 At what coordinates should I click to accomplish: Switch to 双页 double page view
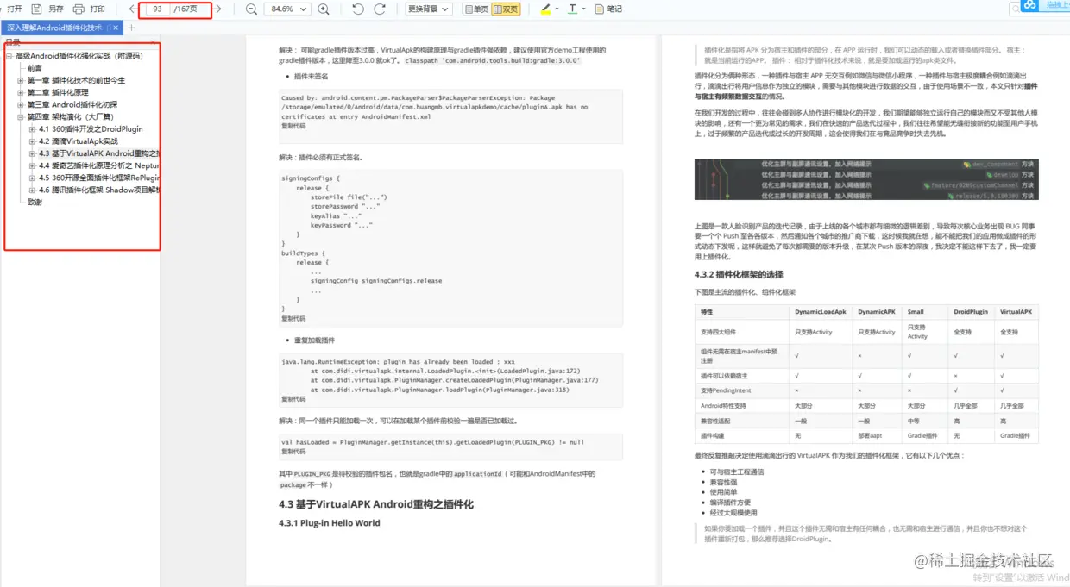506,9
